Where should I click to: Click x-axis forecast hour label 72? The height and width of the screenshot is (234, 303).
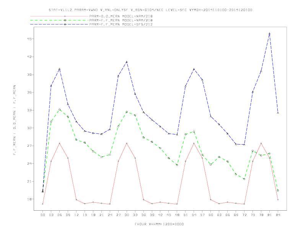(244, 215)
